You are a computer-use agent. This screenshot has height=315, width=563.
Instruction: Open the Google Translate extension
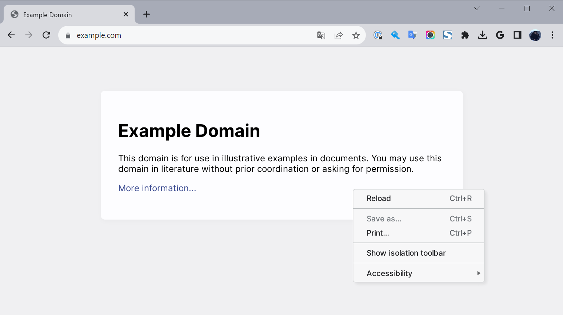412,35
